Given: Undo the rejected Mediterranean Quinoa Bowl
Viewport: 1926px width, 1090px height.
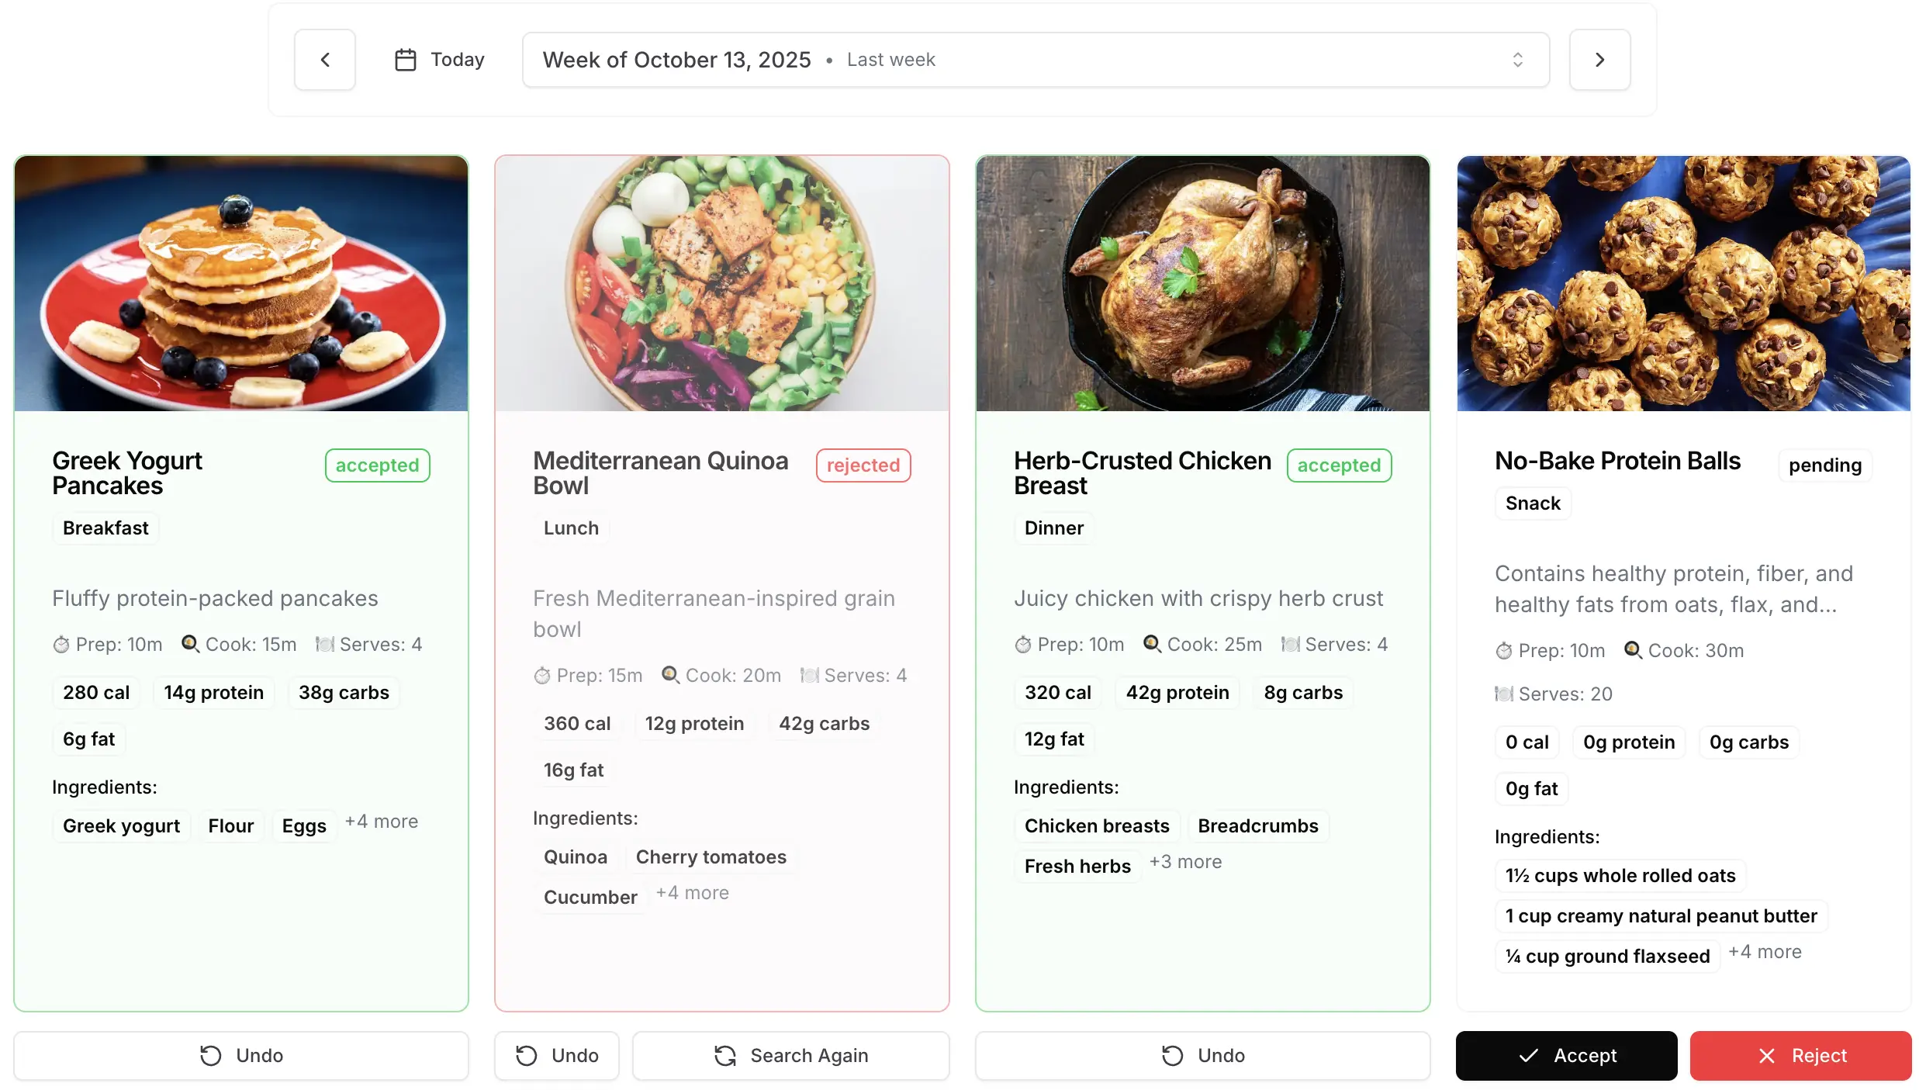Looking at the screenshot, I should click(x=557, y=1055).
